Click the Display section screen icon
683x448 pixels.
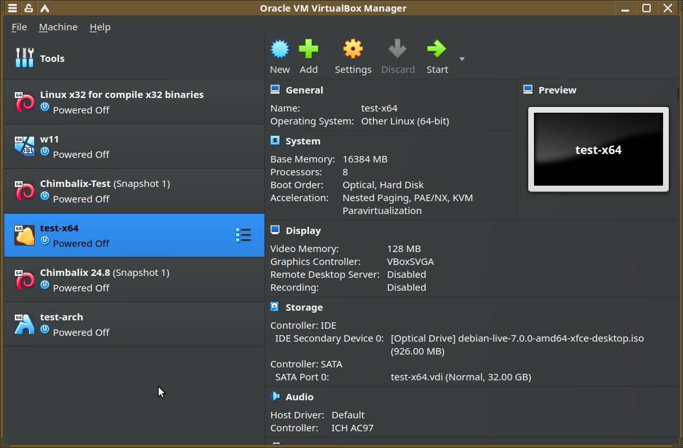275,230
